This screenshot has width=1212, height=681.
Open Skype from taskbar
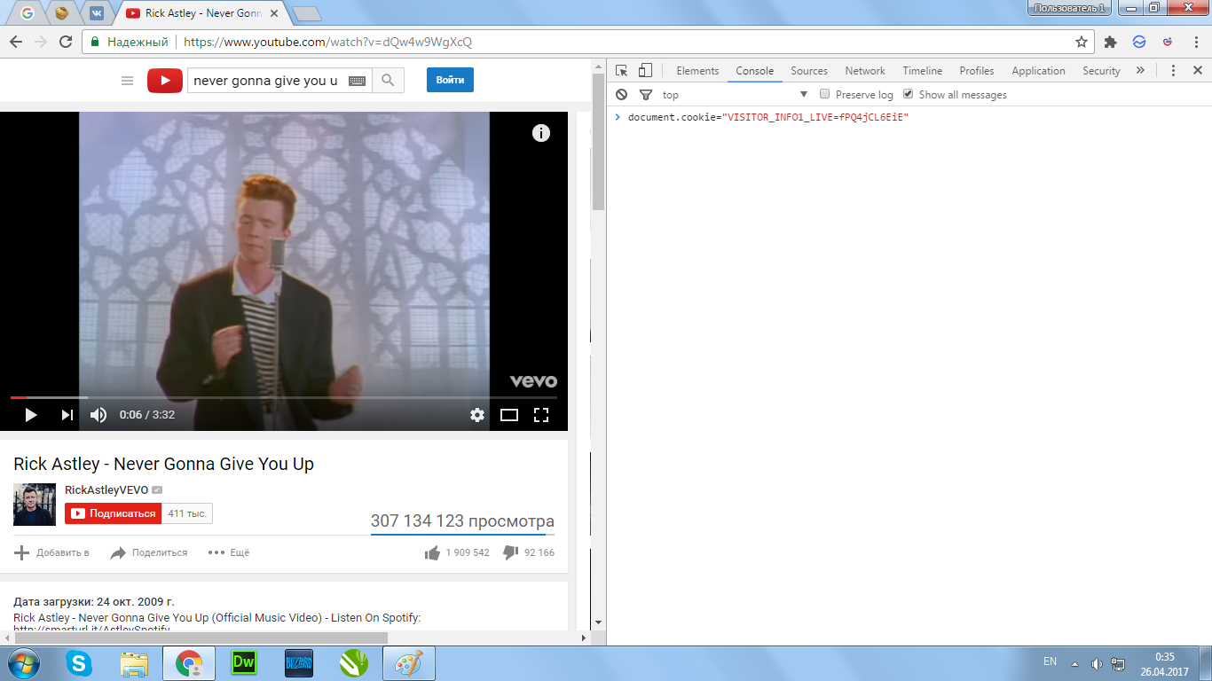coord(79,663)
